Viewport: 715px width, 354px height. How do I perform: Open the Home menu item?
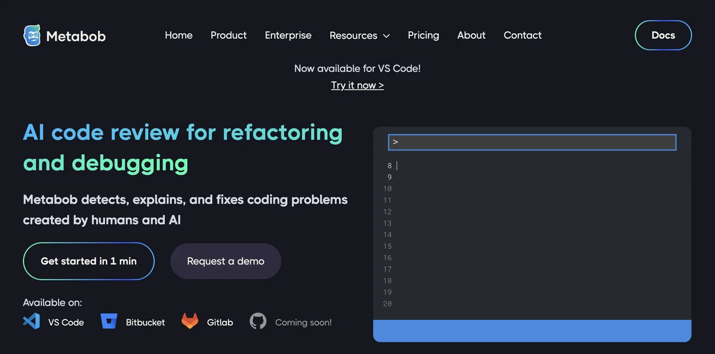point(179,35)
